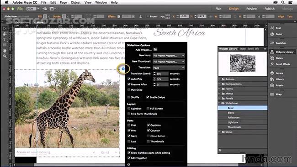Enable the Play Once checkbox
Screen dimensions: 297x167
tap(129, 89)
